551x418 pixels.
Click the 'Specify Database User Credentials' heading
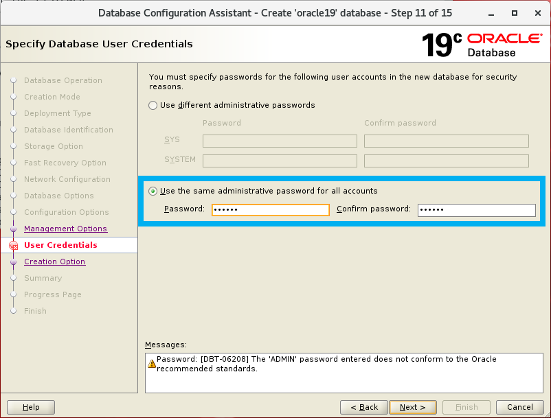[x=99, y=44]
